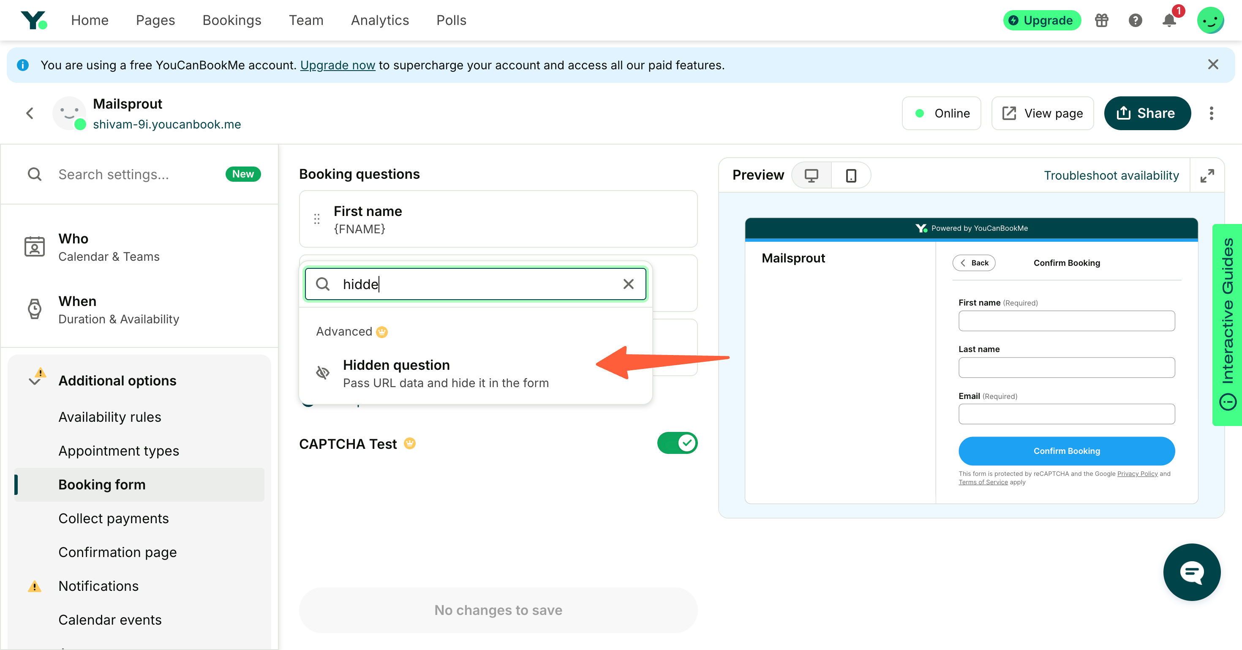Viewport: 1242px width, 650px height.
Task: Click Powered by YouCanBookMe banner
Action: 971,228
